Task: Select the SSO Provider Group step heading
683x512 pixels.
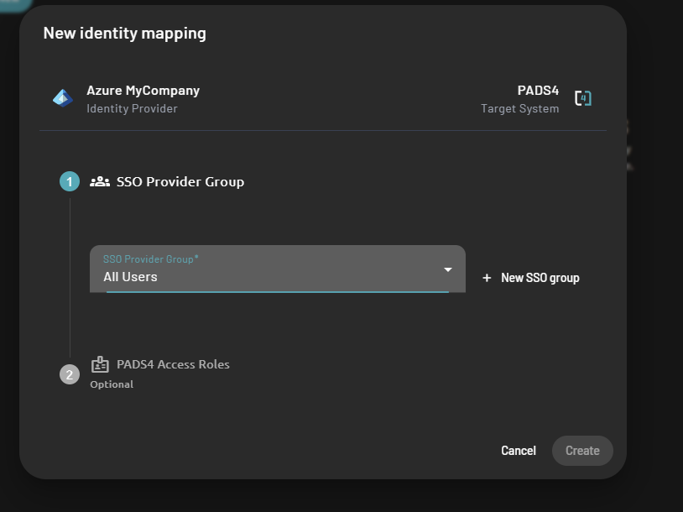Action: (180, 181)
